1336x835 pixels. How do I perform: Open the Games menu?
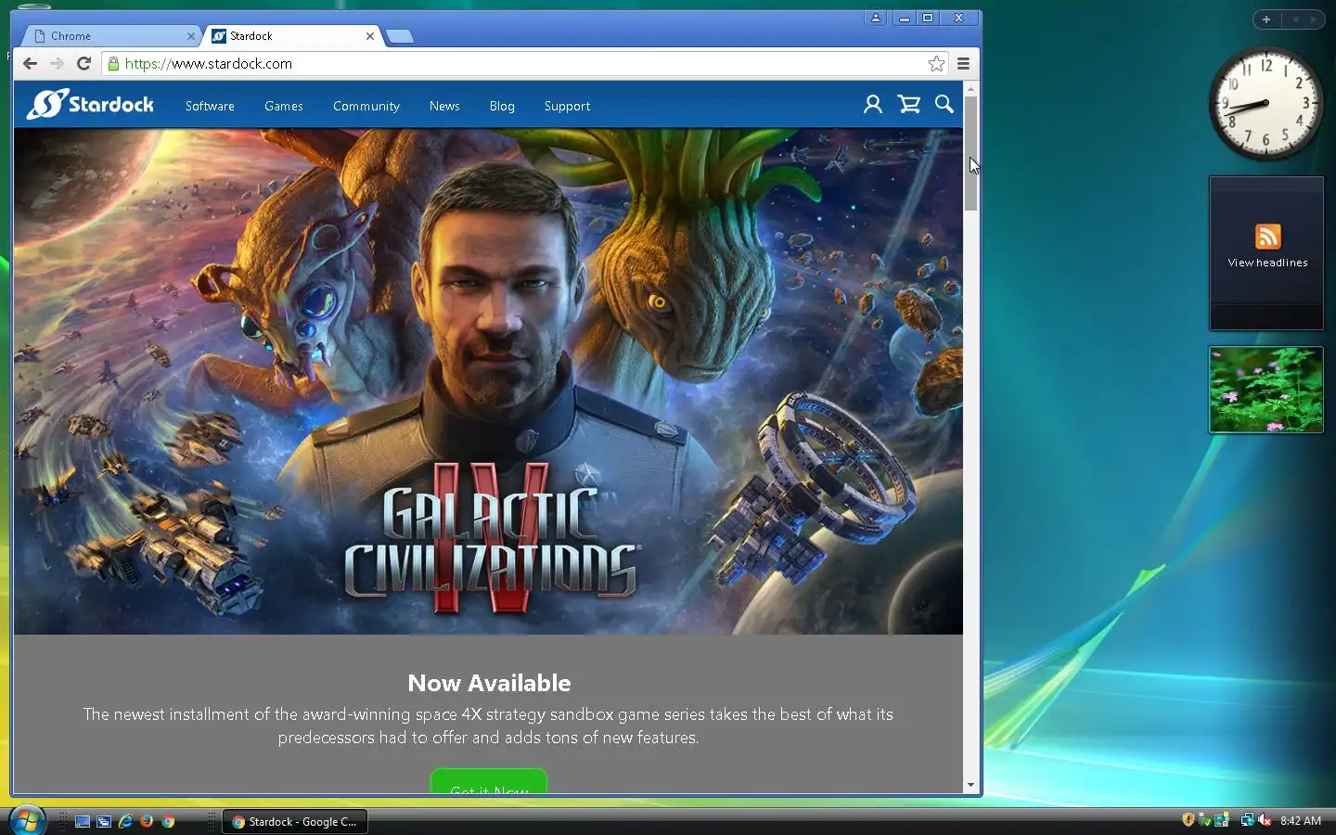pos(284,106)
